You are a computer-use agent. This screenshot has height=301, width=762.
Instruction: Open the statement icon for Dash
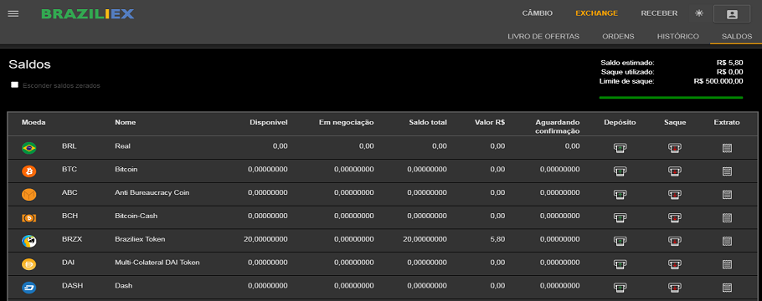pos(727,288)
